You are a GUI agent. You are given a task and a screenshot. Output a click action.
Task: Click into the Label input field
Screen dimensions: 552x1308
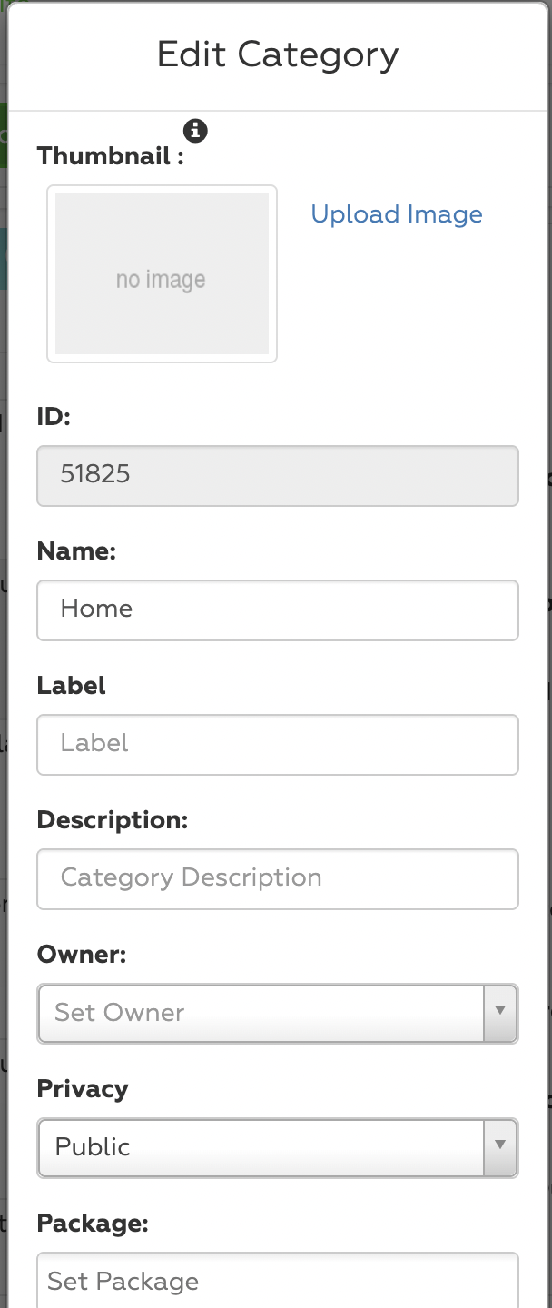277,744
